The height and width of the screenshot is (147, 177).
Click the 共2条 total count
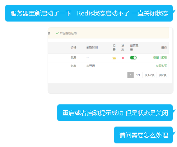163,75
